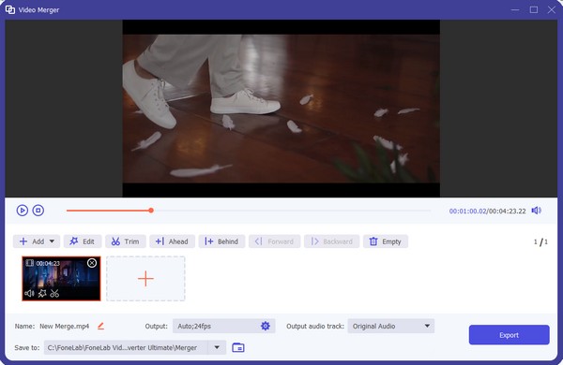
Task: Insert a clip Ahead
Action: point(172,241)
